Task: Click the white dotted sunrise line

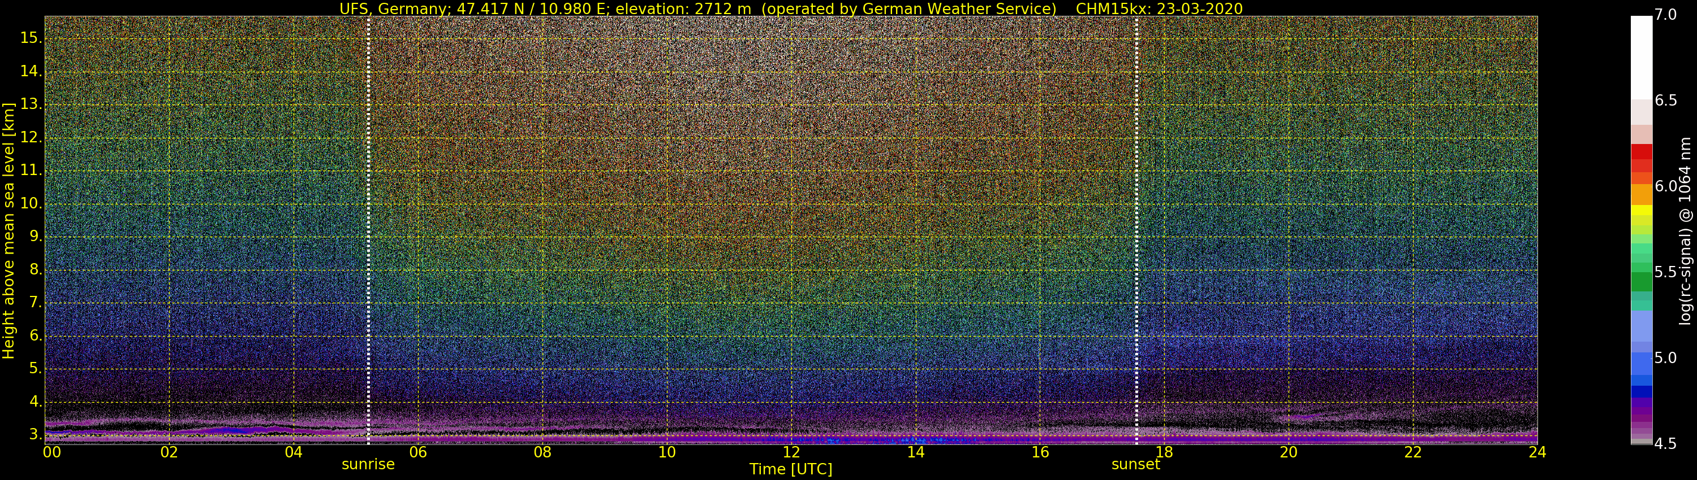Action: 368,229
